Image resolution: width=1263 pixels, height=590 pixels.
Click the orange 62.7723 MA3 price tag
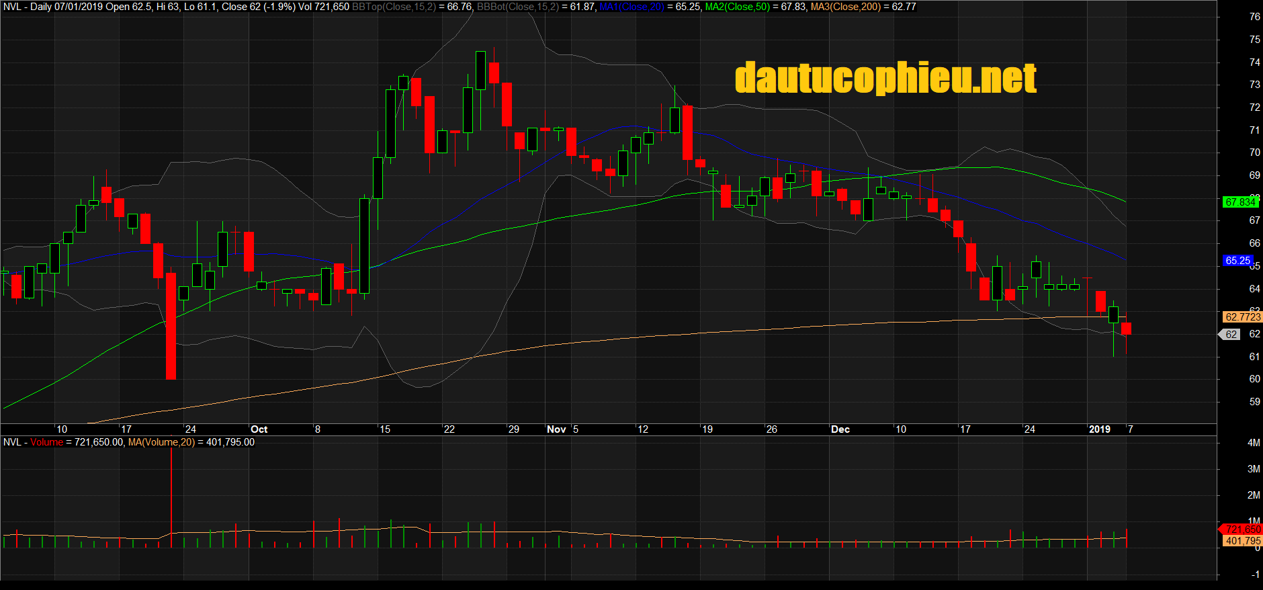point(1242,317)
